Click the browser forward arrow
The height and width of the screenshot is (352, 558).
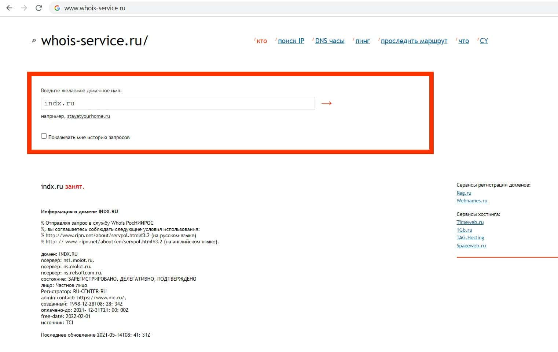(24, 8)
